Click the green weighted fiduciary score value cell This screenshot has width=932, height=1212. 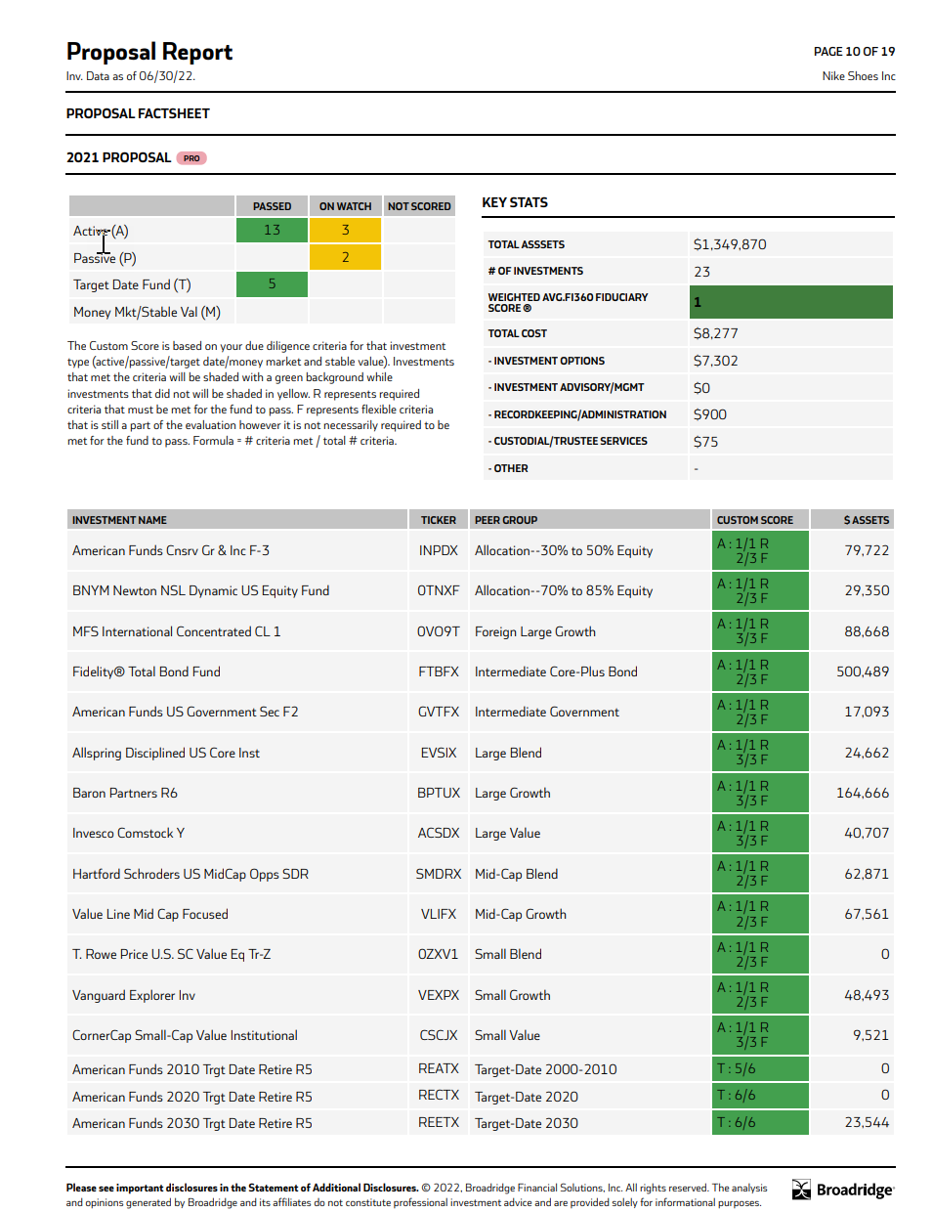[790, 302]
